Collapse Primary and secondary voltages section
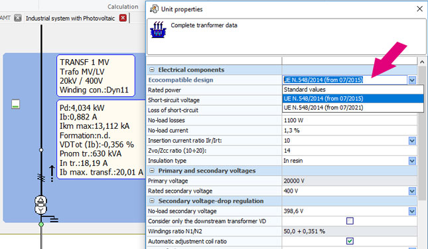428x249 pixels. tap(152, 171)
